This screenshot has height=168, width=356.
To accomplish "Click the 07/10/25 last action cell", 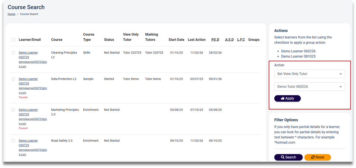I will tap(197, 110).
